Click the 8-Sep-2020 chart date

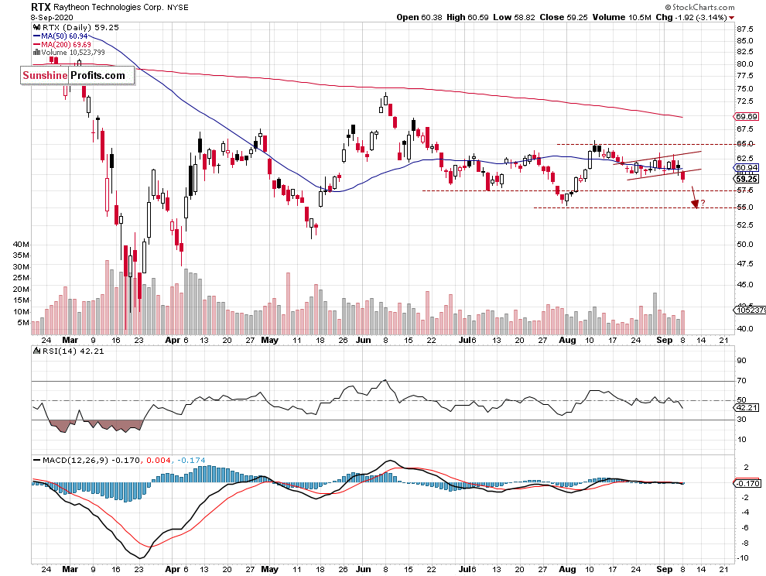click(x=53, y=18)
